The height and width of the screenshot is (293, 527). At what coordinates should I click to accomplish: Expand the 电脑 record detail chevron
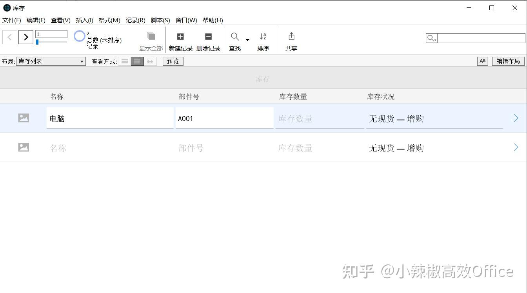pos(516,117)
